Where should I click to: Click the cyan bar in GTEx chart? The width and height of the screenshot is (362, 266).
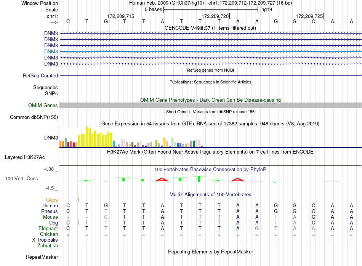click(114, 144)
